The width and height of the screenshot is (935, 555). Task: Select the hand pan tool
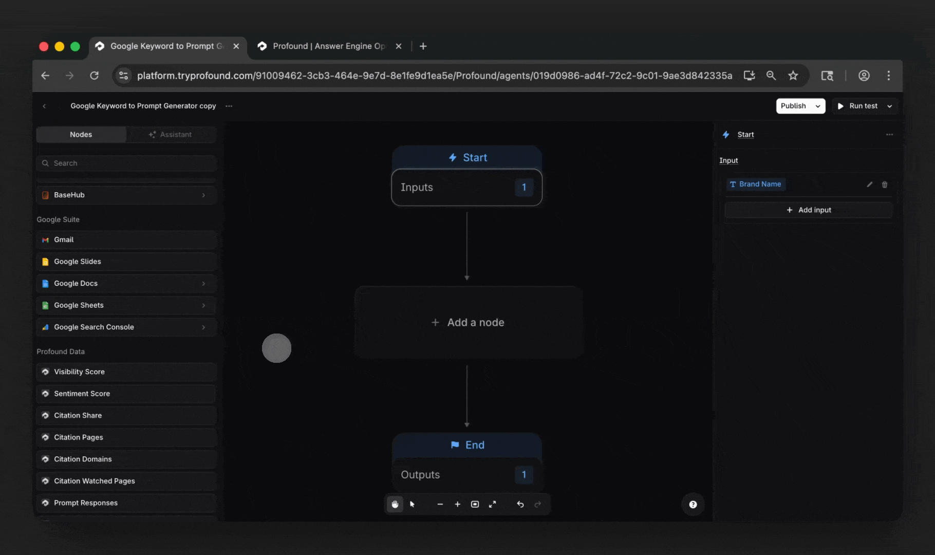click(x=395, y=504)
